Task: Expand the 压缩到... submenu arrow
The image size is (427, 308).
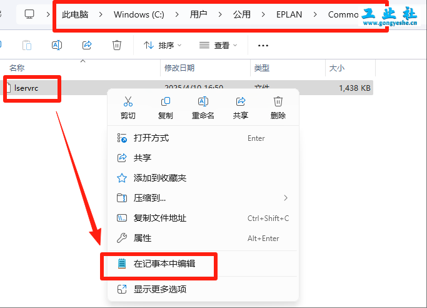Action: pos(286,198)
